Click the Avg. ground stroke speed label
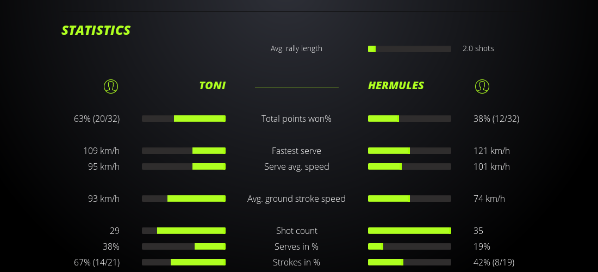Image resolution: width=598 pixels, height=272 pixels. point(296,199)
